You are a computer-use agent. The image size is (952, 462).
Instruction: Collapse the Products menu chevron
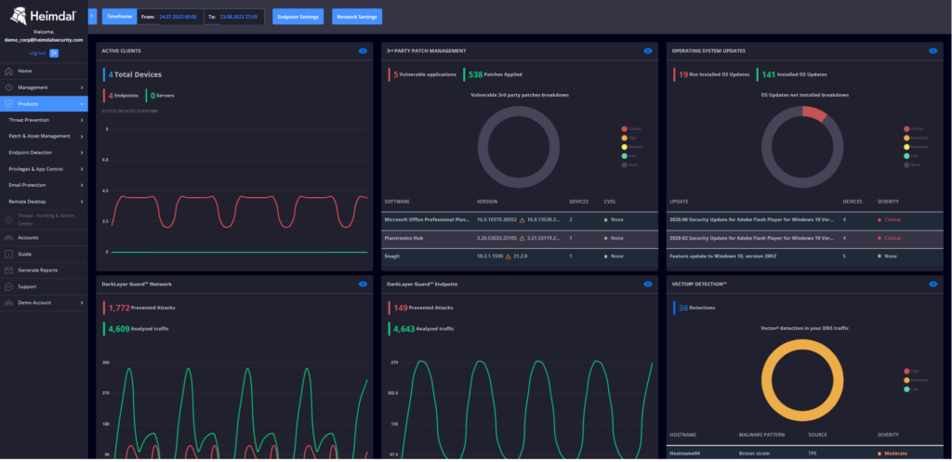[x=82, y=104]
